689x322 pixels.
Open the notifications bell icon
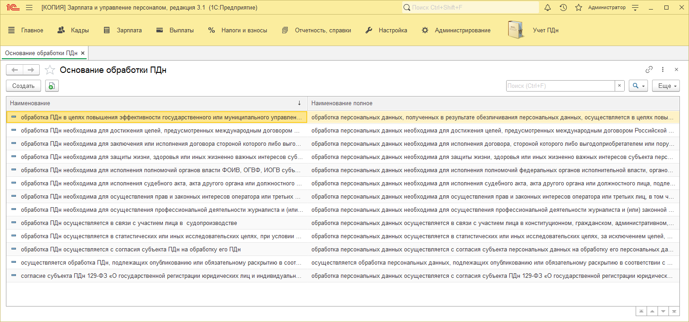coord(548,8)
